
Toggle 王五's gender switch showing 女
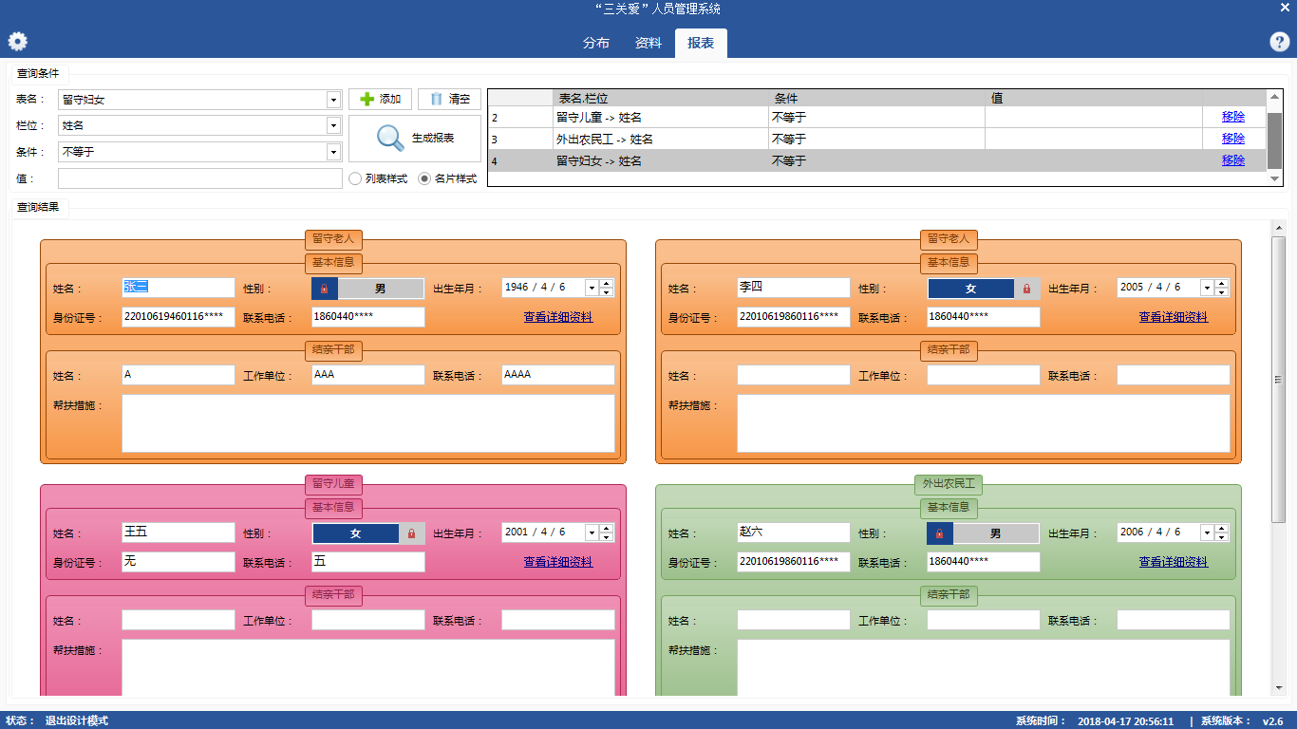coord(368,533)
